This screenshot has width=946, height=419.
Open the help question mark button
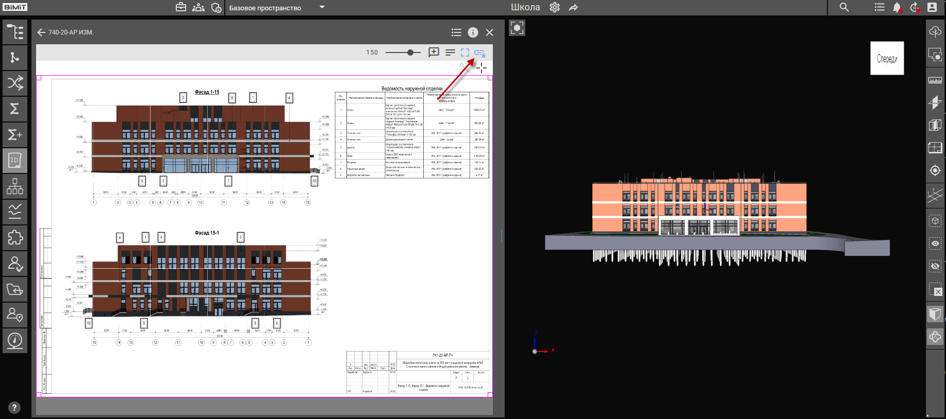(14, 408)
